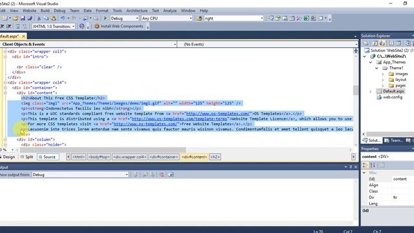Click the Find in Files icon beside 'right' box

[x=199, y=18]
